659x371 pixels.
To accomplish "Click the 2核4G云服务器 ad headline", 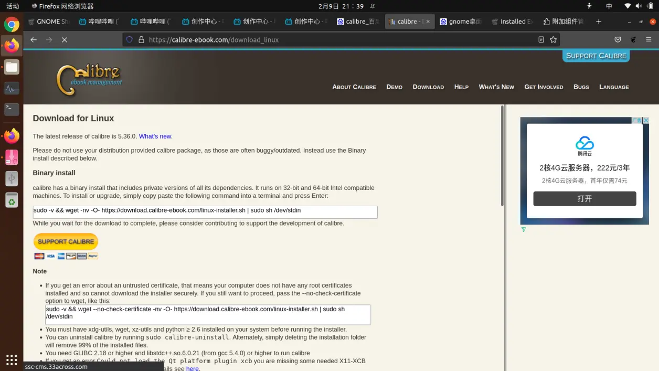I will [584, 168].
